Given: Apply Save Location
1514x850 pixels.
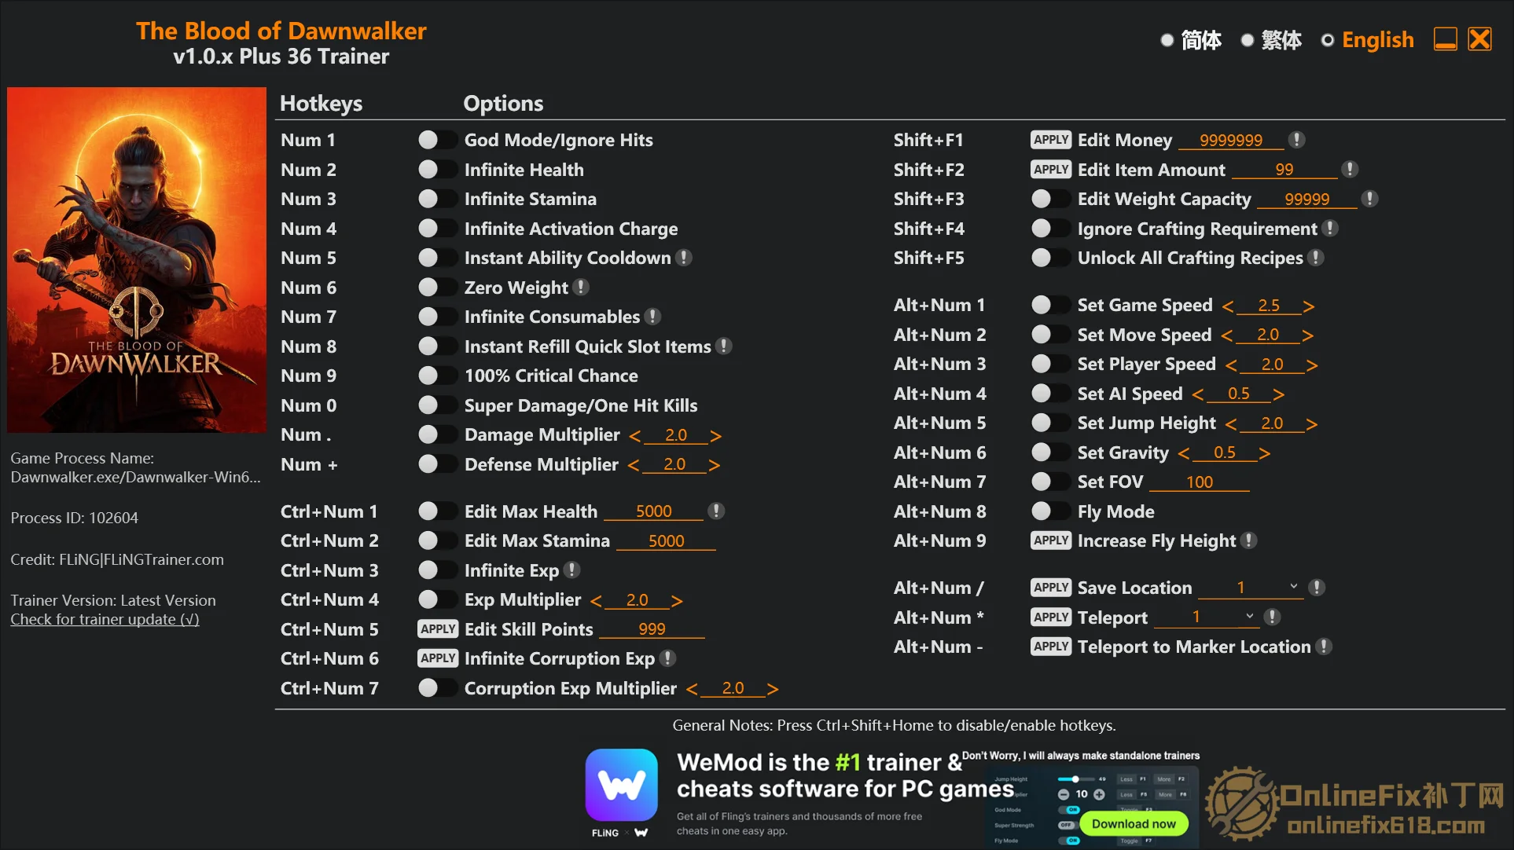Looking at the screenshot, I should (1051, 588).
